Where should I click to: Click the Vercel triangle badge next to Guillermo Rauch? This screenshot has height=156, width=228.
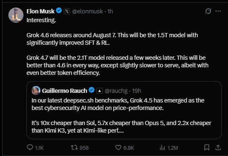coord(100,91)
